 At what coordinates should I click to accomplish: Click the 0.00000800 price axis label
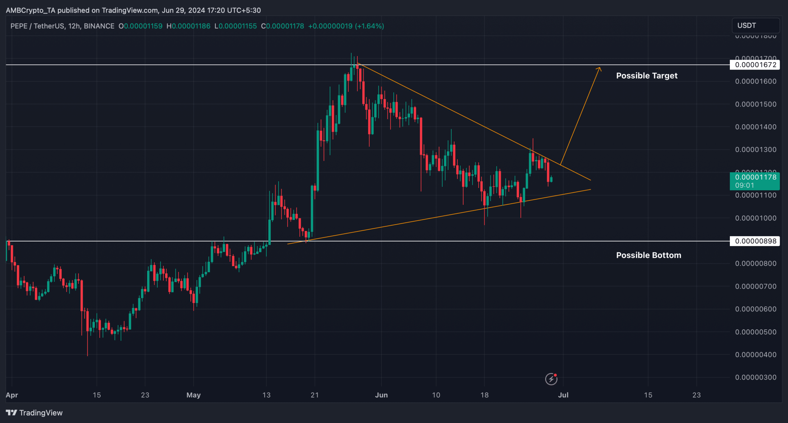[x=756, y=263]
